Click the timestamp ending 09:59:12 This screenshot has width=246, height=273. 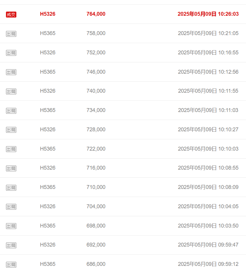pos(208,264)
